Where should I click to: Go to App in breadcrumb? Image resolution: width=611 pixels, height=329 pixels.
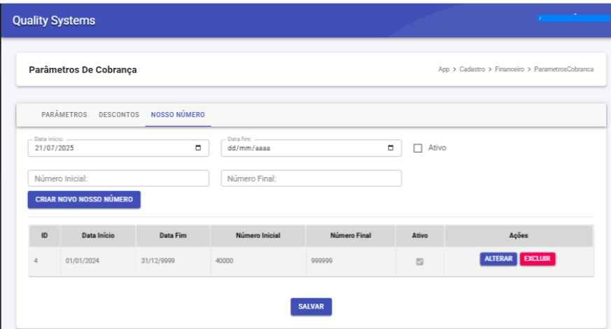444,70
